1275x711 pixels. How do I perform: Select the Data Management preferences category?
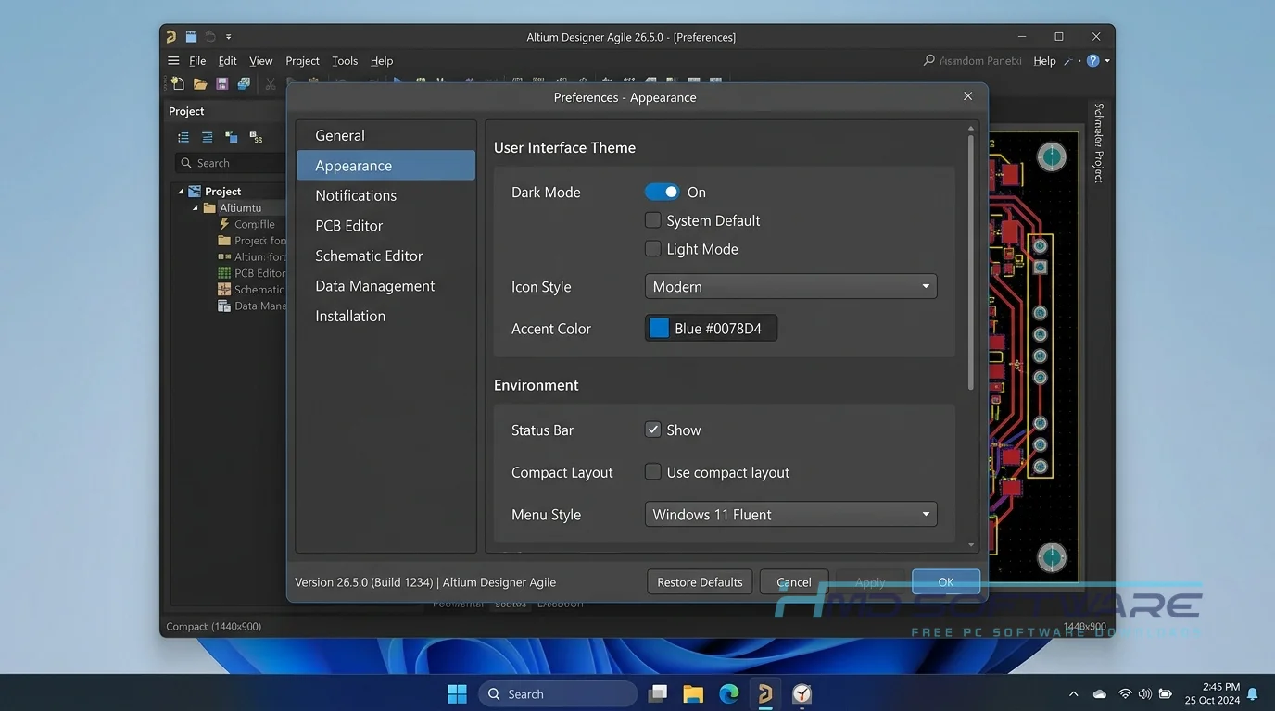(385, 286)
